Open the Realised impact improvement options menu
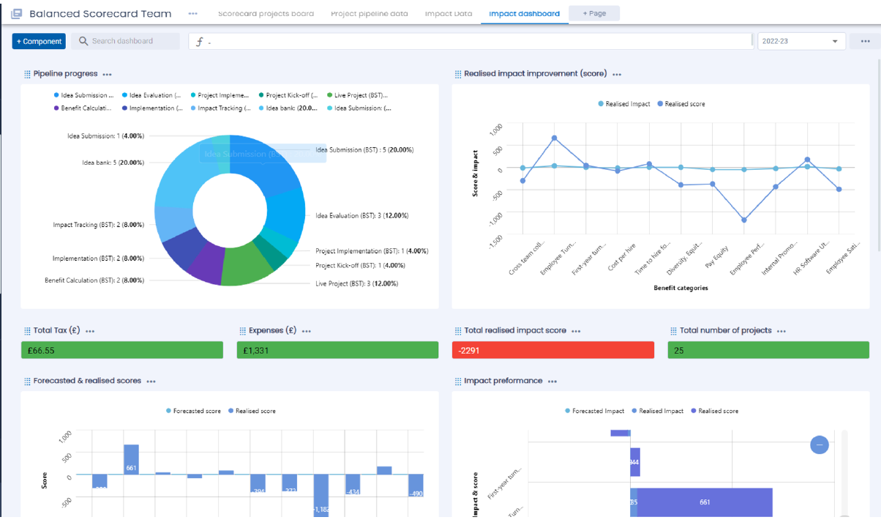The height and width of the screenshot is (528, 881). (x=617, y=74)
